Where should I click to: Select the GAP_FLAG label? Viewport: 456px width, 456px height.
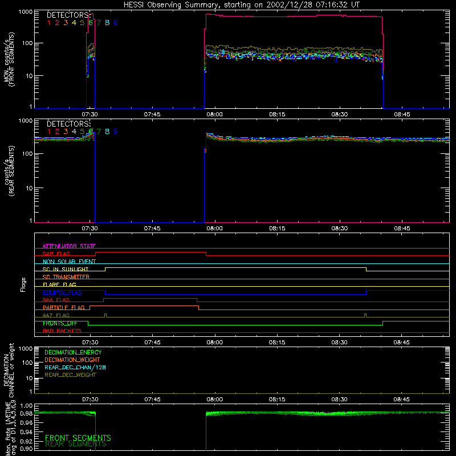click(x=56, y=254)
